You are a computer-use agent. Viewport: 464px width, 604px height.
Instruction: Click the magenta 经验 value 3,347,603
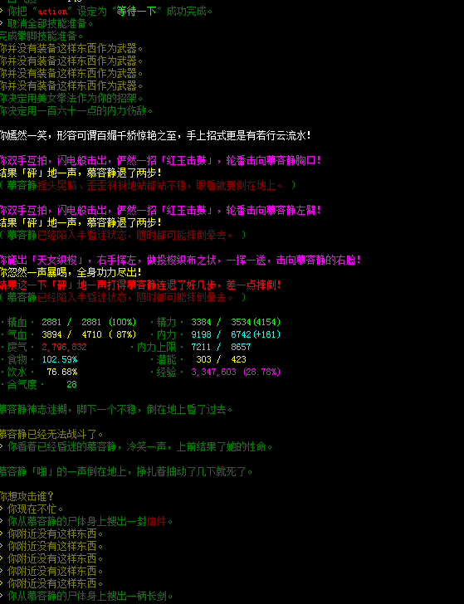pyautogui.click(x=213, y=372)
